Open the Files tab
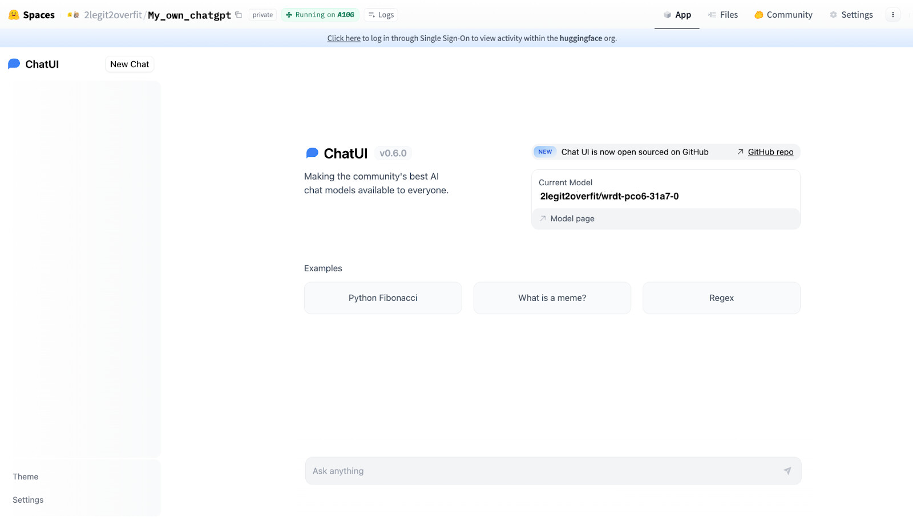This screenshot has width=913, height=517. (722, 15)
